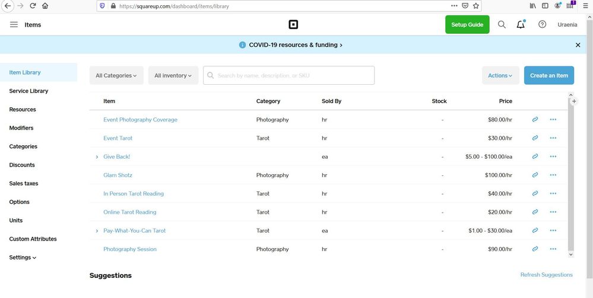Open the hamburger navigation menu
Viewport: 593px width, 298px height.
(x=14, y=25)
